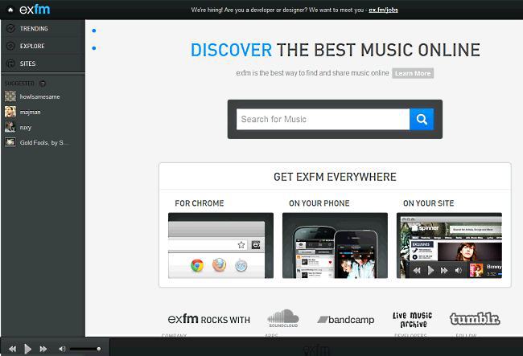Image resolution: width=523 pixels, height=356 pixels.
Task: Skip to next track in player
Action: pyautogui.click(x=43, y=349)
